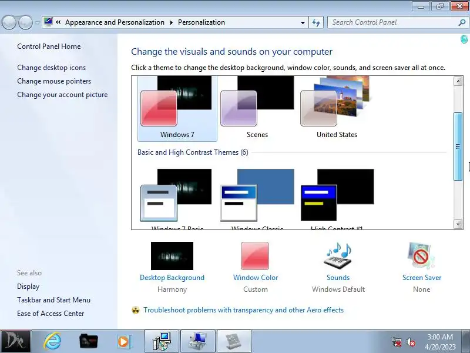The image size is (470, 353).
Task: Switch to the Personalization taskbar button
Action: [x=198, y=341]
